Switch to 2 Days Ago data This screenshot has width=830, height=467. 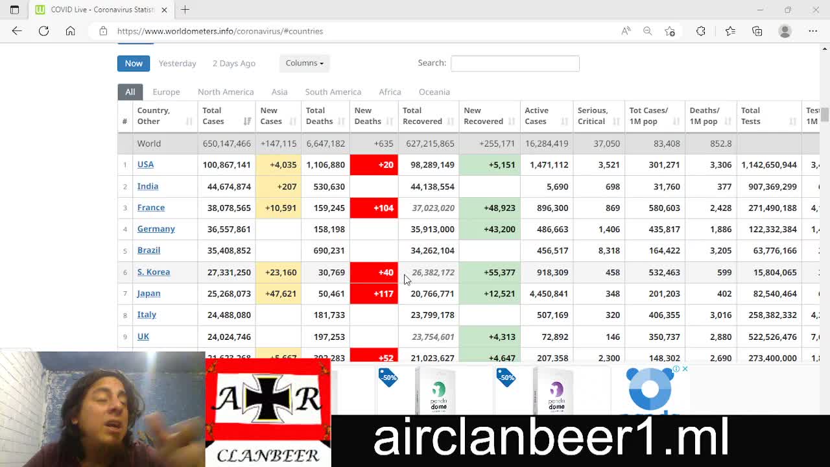click(x=234, y=63)
